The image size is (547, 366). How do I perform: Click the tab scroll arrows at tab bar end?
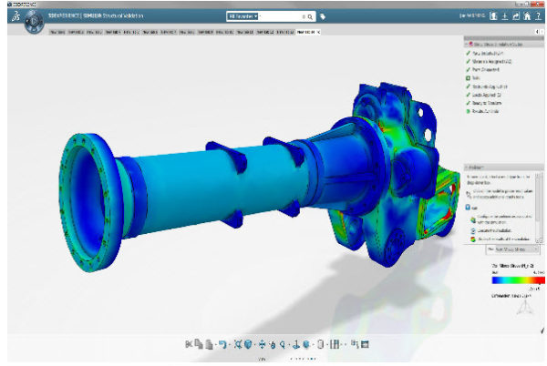point(540,32)
